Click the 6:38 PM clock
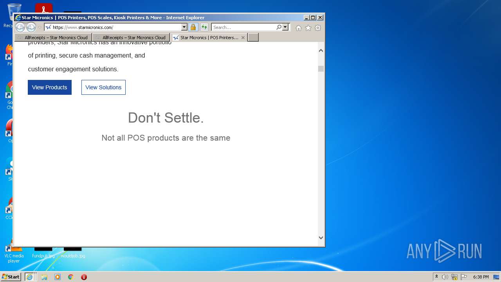This screenshot has width=501, height=282. tap(481, 277)
